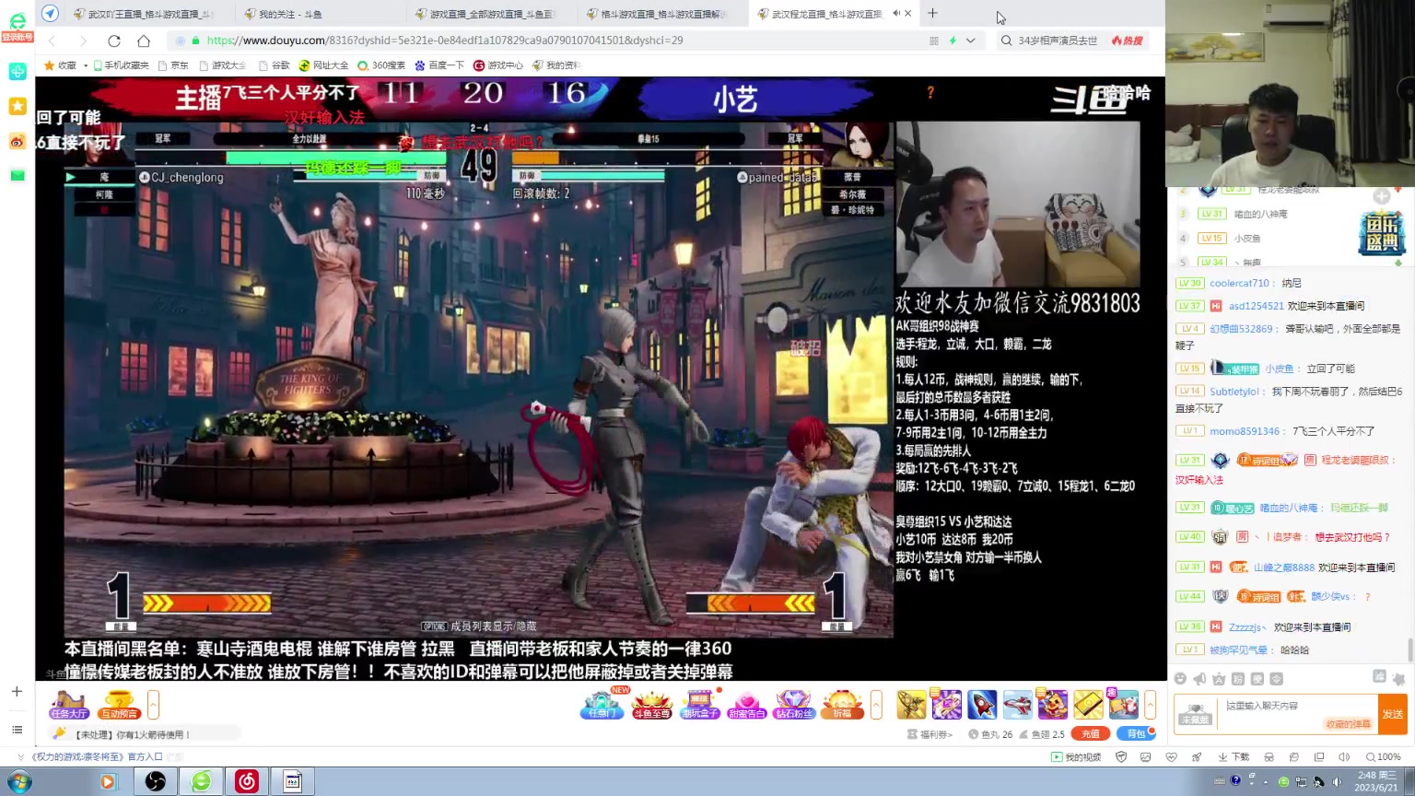Open 我的视频 in the status bar

click(x=1076, y=757)
